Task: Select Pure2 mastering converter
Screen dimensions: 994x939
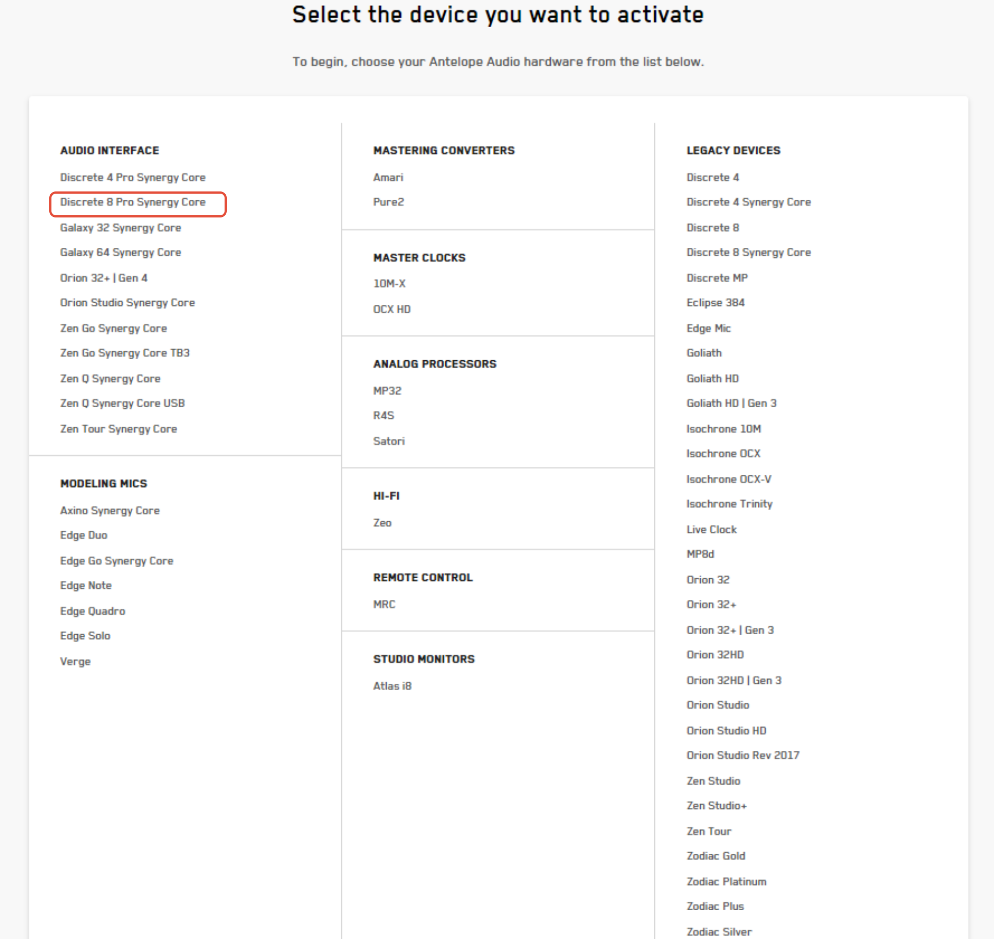Action: click(389, 202)
